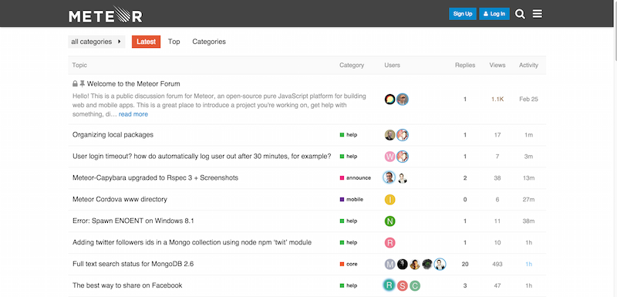This screenshot has width=617, height=297.
Task: Click the Log In button
Action: point(494,14)
